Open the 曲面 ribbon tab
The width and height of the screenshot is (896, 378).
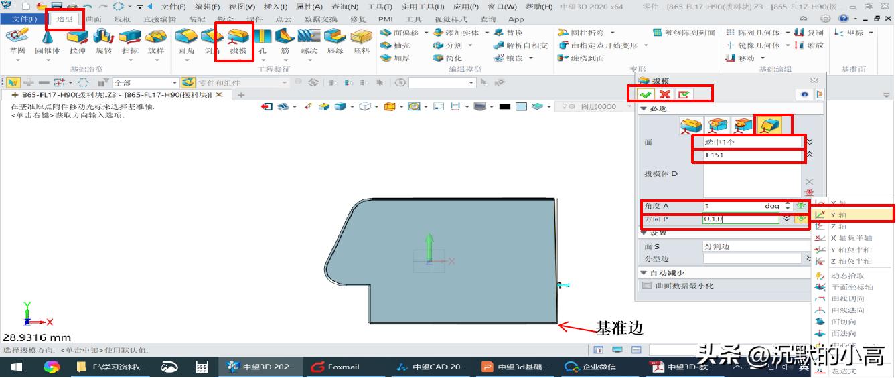pos(94,19)
